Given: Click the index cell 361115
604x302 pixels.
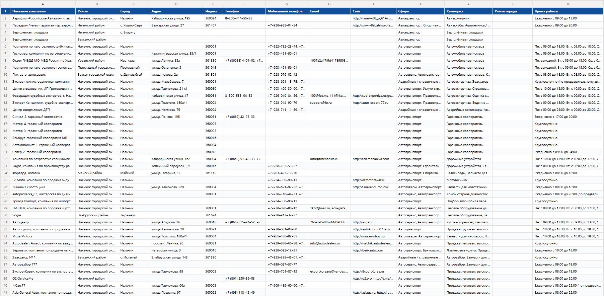Looking at the screenshot, I should click(x=213, y=173).
